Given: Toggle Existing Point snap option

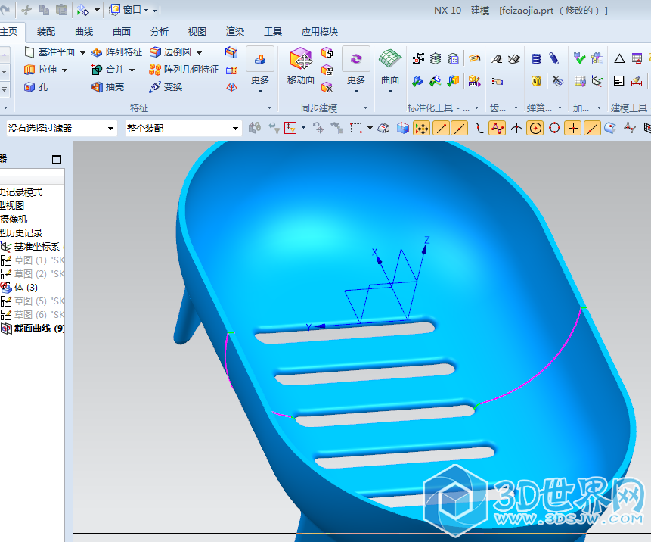Looking at the screenshot, I should click(573, 129).
